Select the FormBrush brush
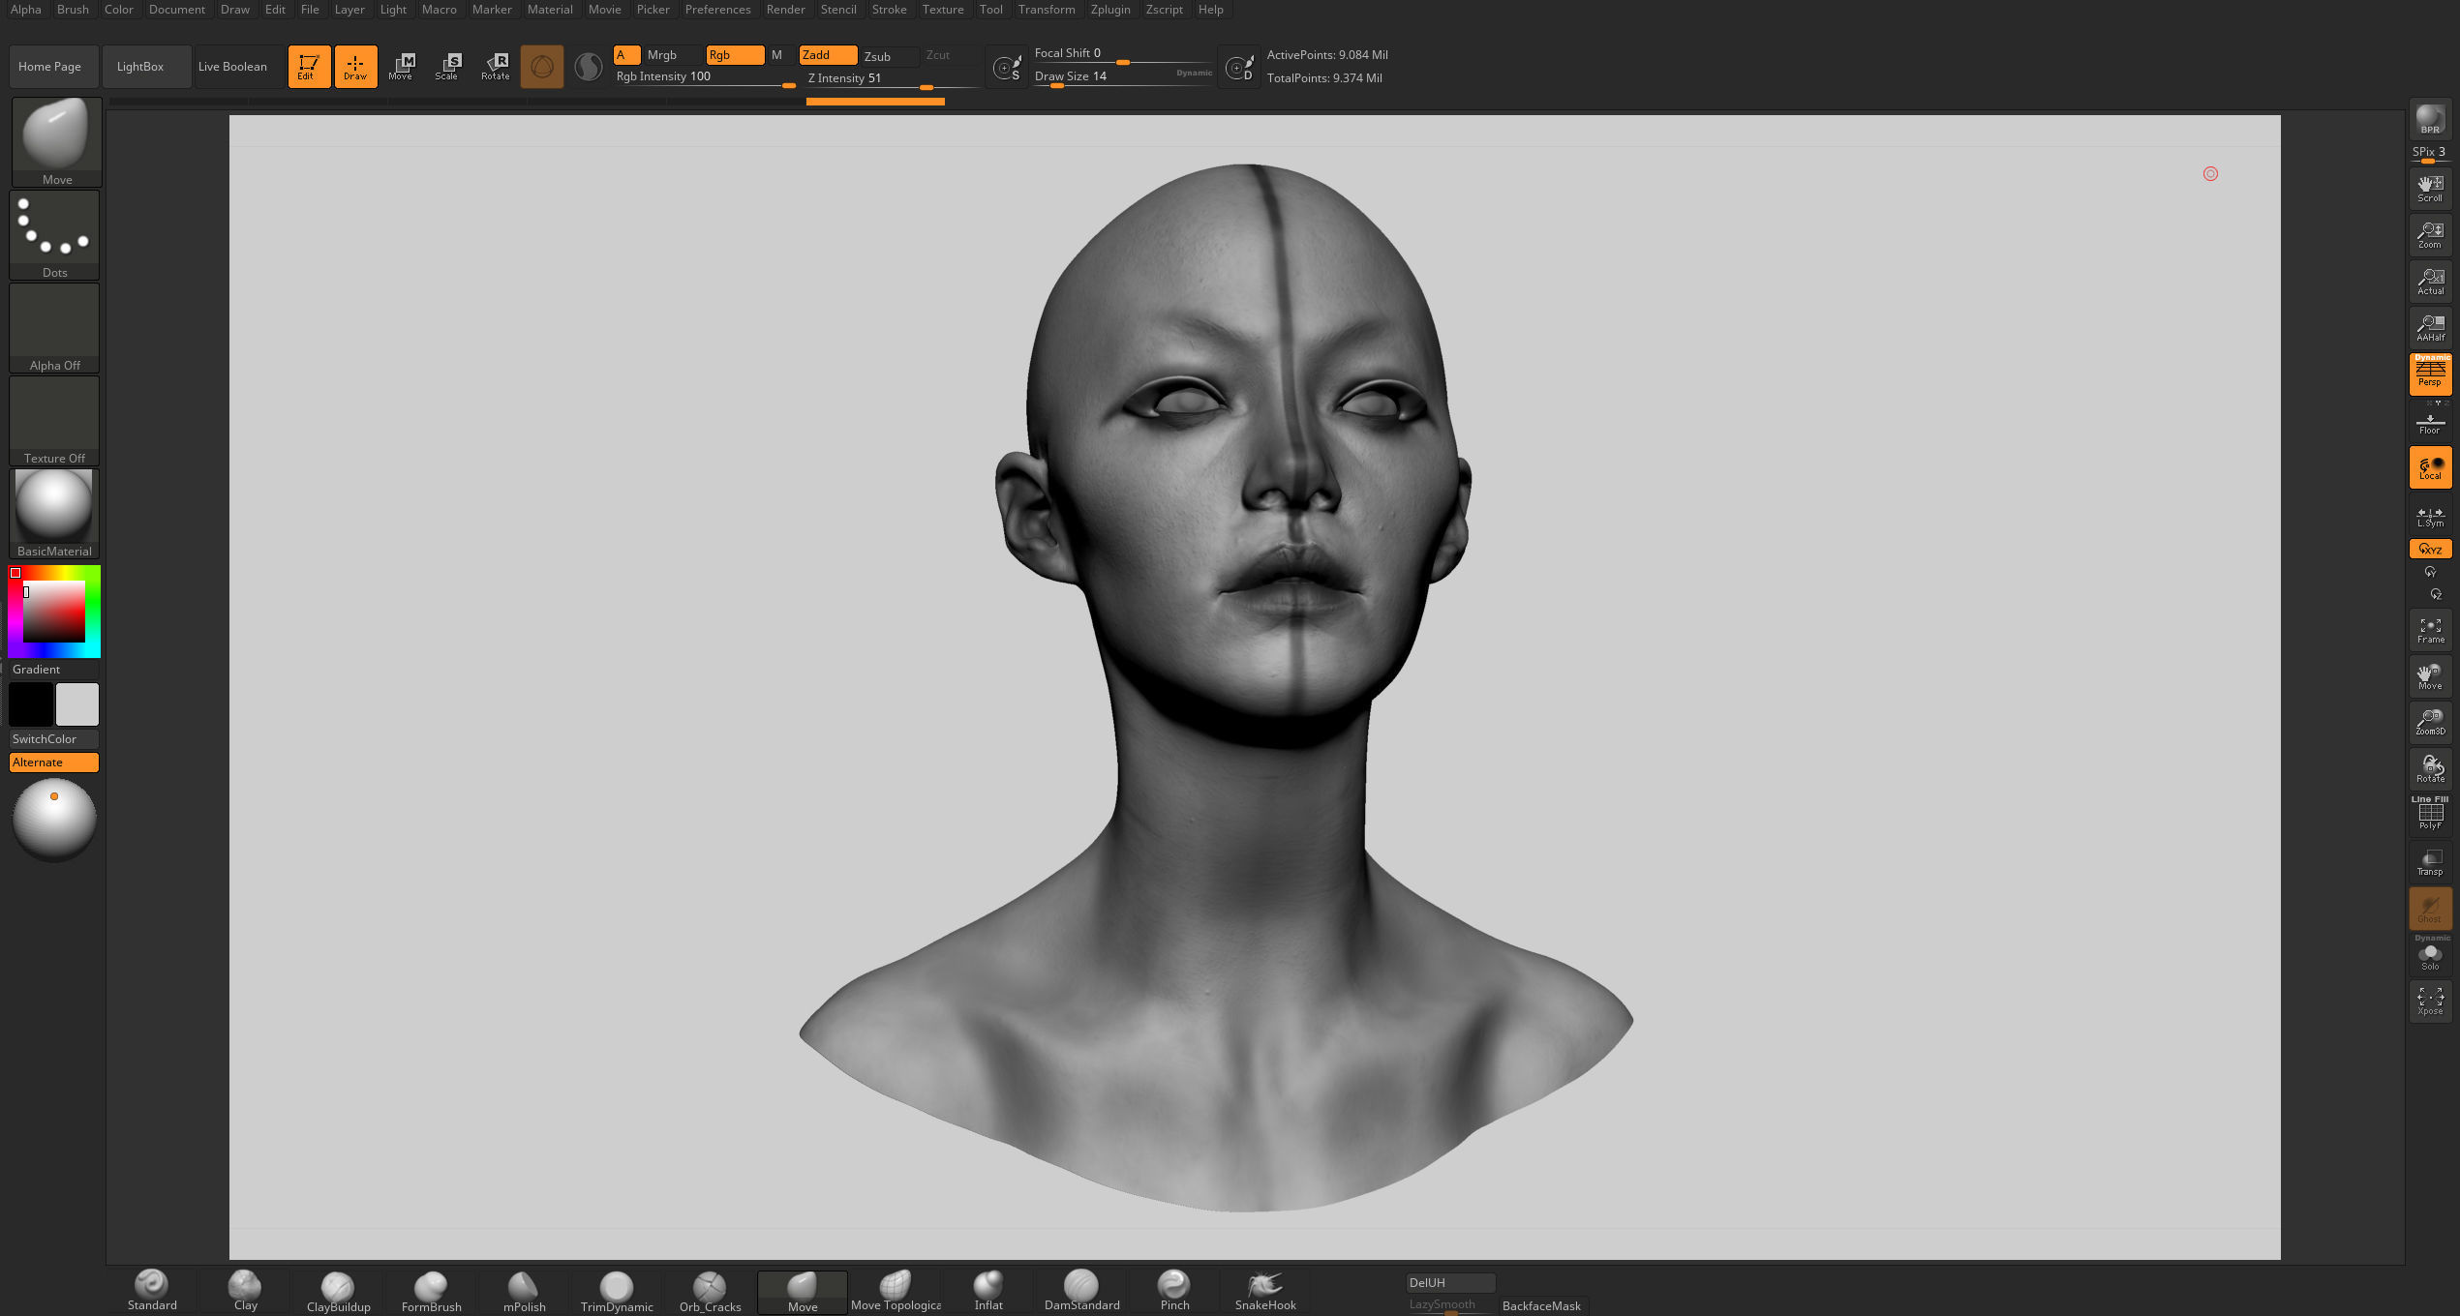 tap(432, 1291)
